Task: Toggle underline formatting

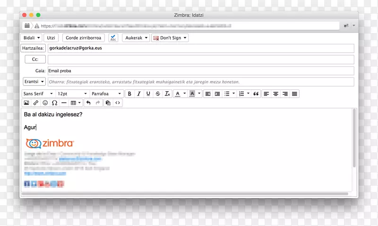Action: (x=148, y=94)
